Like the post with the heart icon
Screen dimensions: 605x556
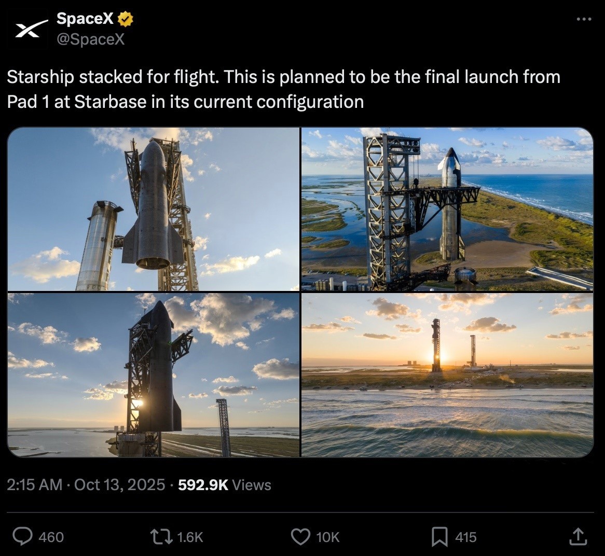click(300, 537)
